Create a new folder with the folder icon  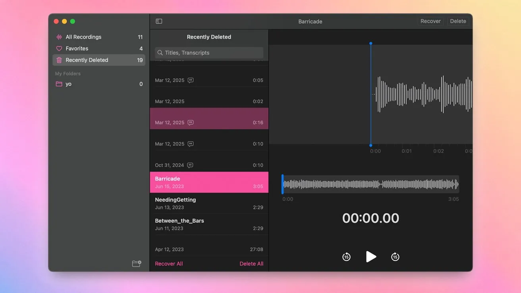tap(136, 263)
